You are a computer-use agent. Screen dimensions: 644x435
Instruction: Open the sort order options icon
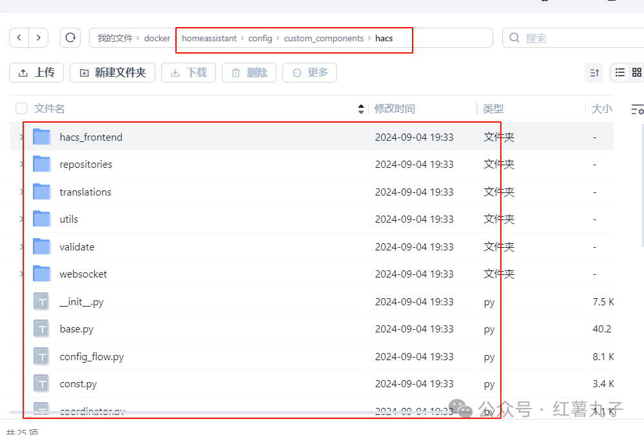(x=594, y=73)
